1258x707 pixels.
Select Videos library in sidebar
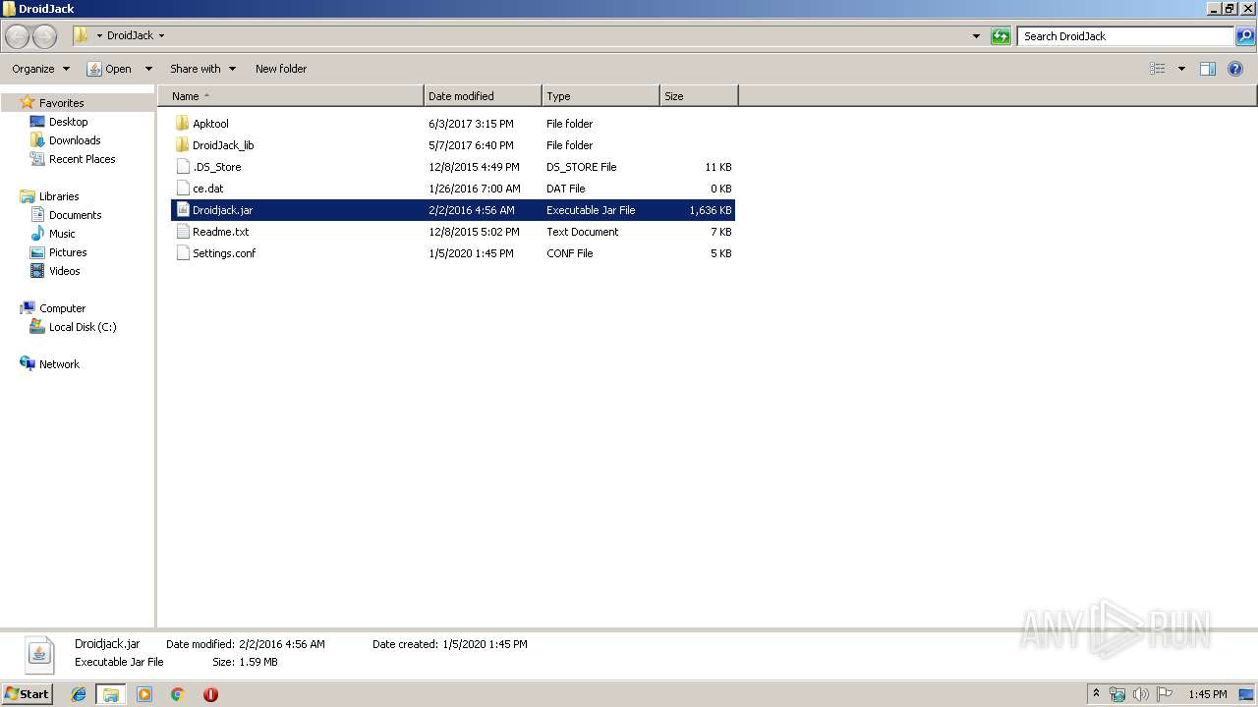click(x=64, y=271)
